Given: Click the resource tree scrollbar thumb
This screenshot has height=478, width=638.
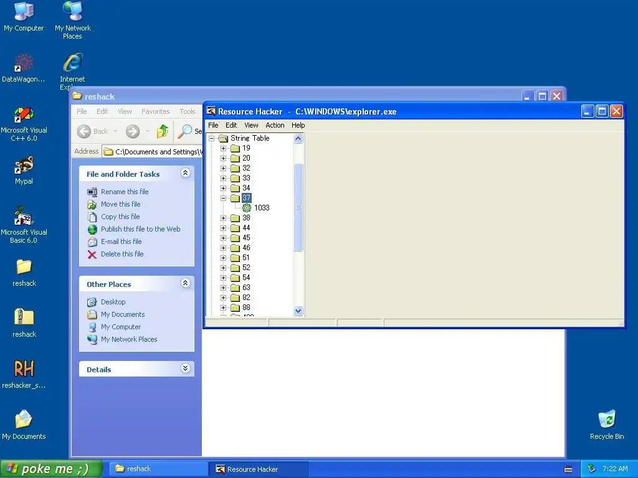Looking at the screenshot, I should click(x=298, y=207).
